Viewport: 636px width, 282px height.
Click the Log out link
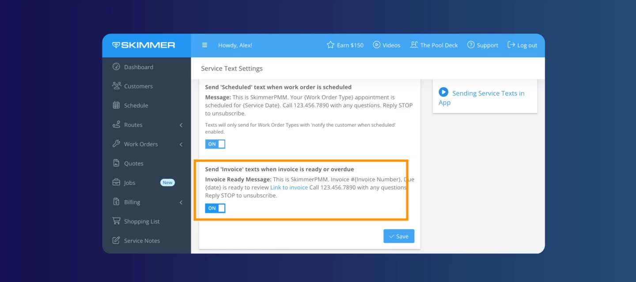[522, 45]
